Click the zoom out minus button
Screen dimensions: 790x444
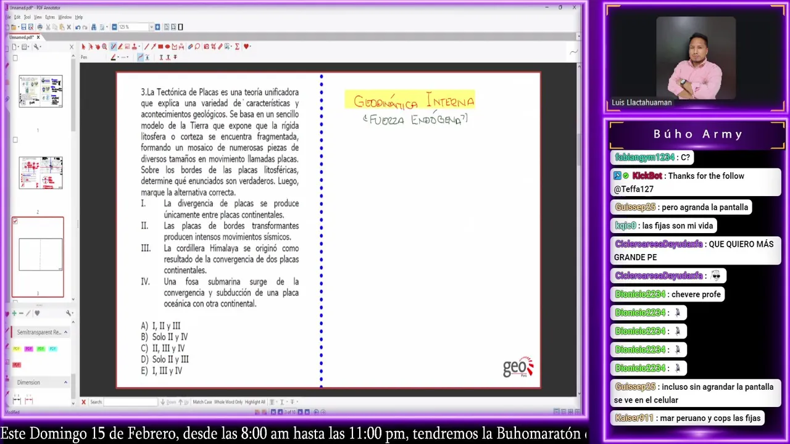(x=114, y=27)
